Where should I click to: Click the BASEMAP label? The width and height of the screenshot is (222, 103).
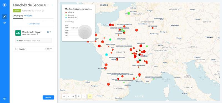(49, 49)
